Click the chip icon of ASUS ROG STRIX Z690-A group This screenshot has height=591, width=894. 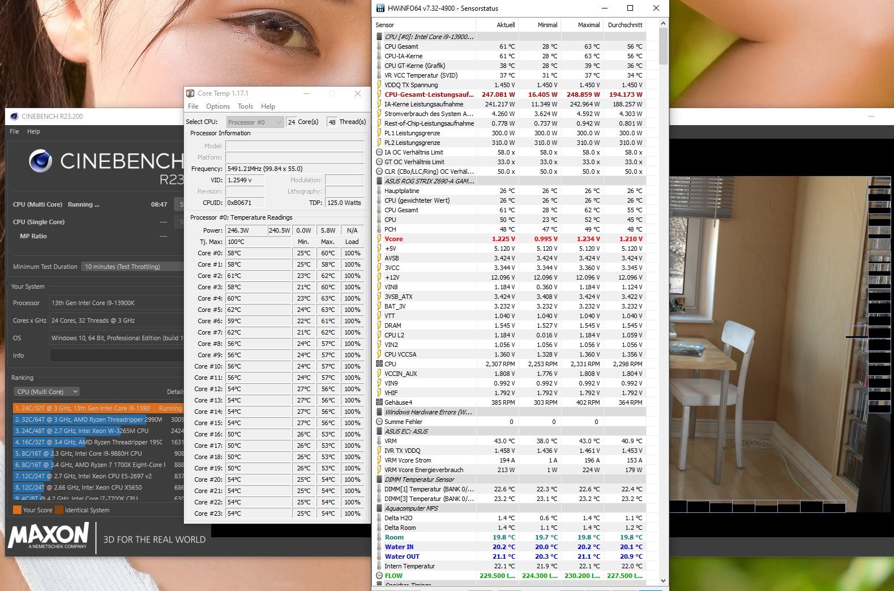pyautogui.click(x=379, y=181)
